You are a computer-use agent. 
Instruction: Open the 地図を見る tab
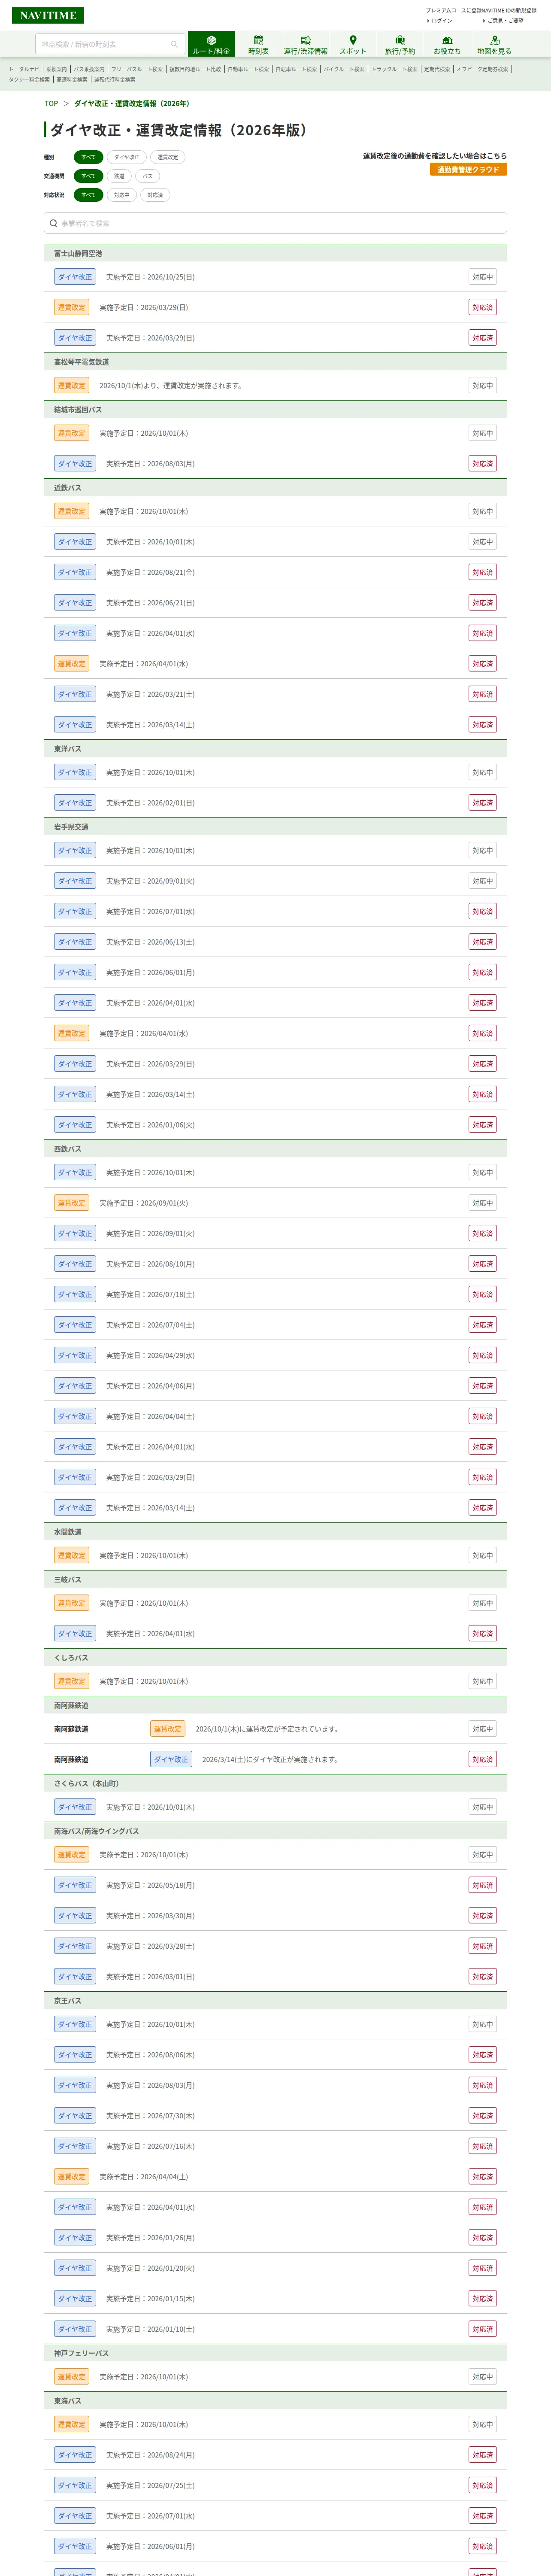tap(494, 44)
